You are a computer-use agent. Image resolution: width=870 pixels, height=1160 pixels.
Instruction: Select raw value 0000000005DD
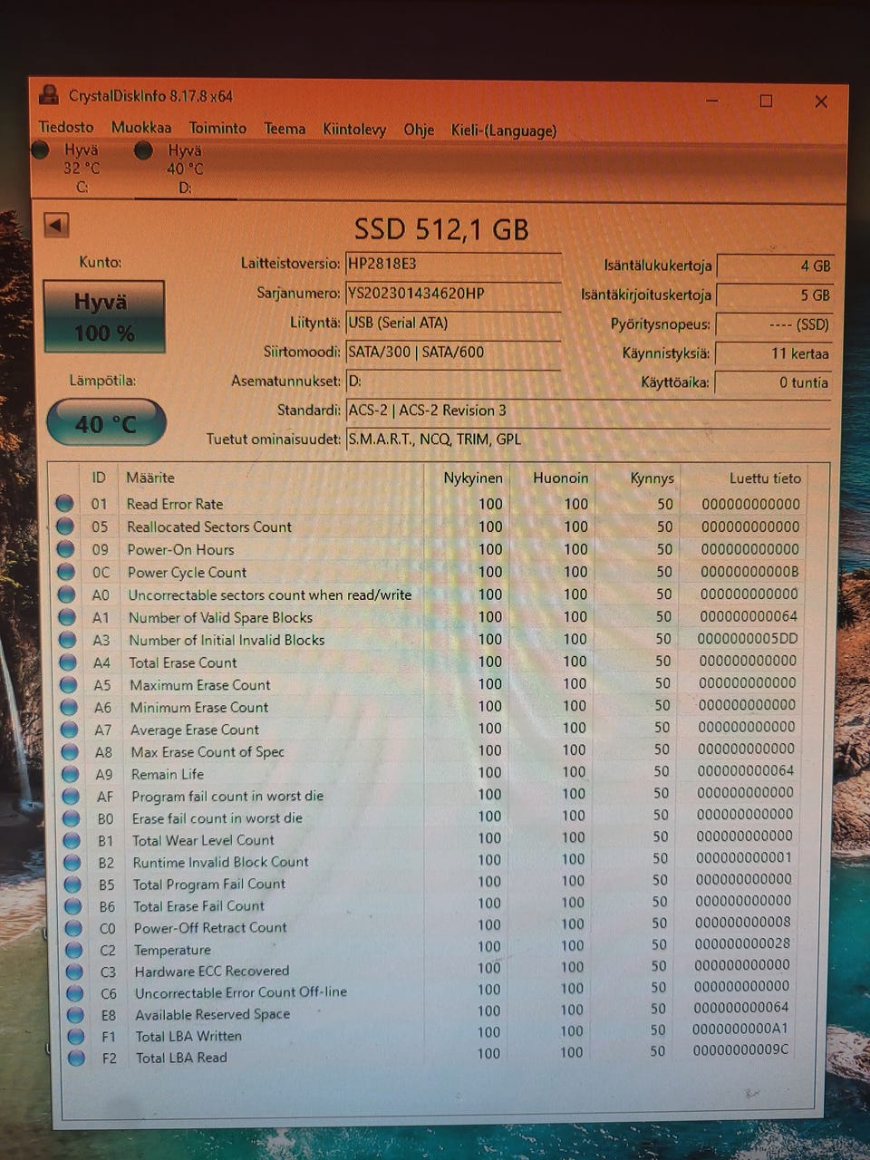748,639
